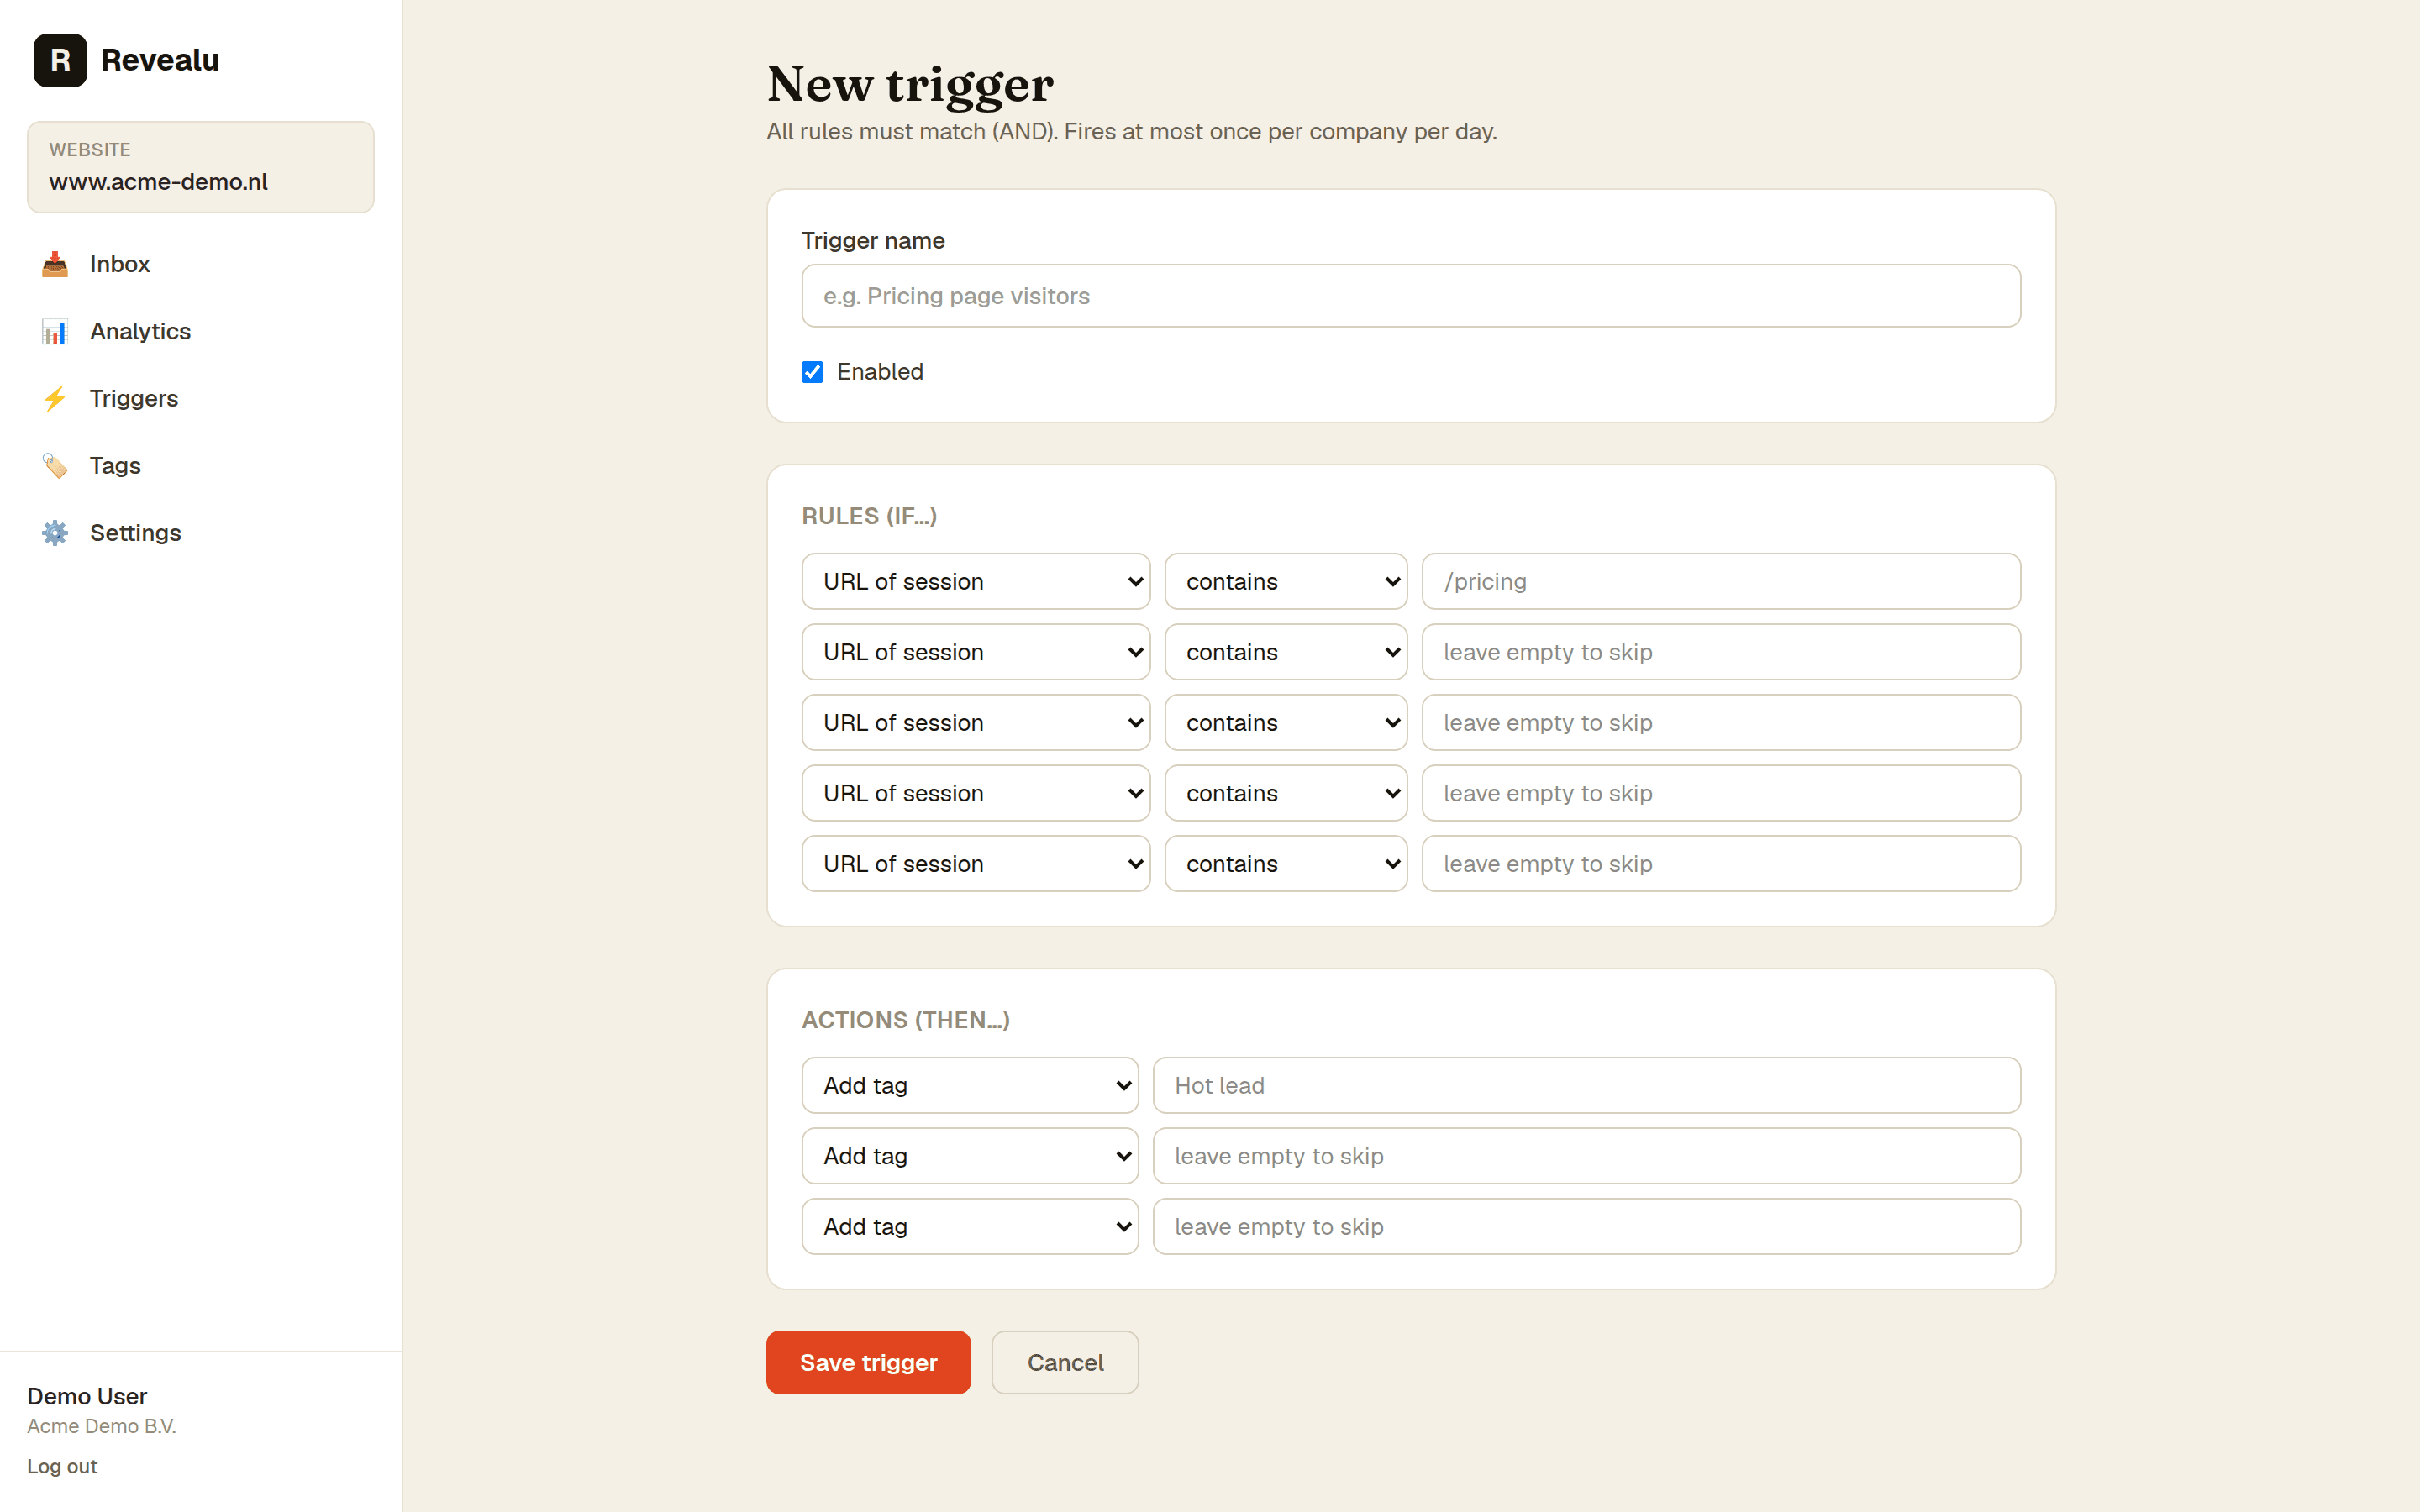Click Acme Demo B.V. company text

101,1426
